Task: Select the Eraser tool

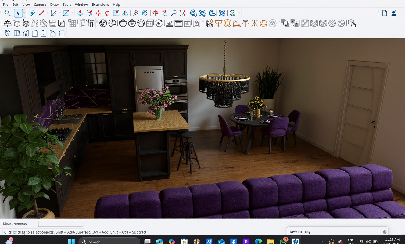Action: pyautogui.click(x=32, y=13)
